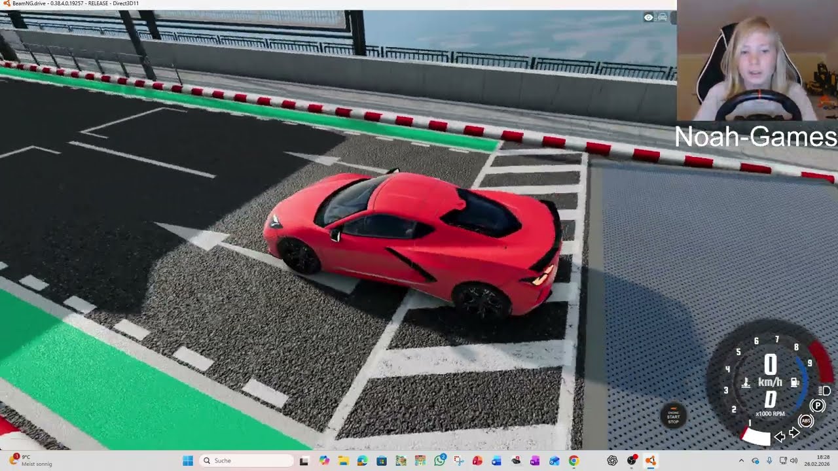
Task: Click the BeamNG.drive window title bar text
Action: (x=75, y=4)
